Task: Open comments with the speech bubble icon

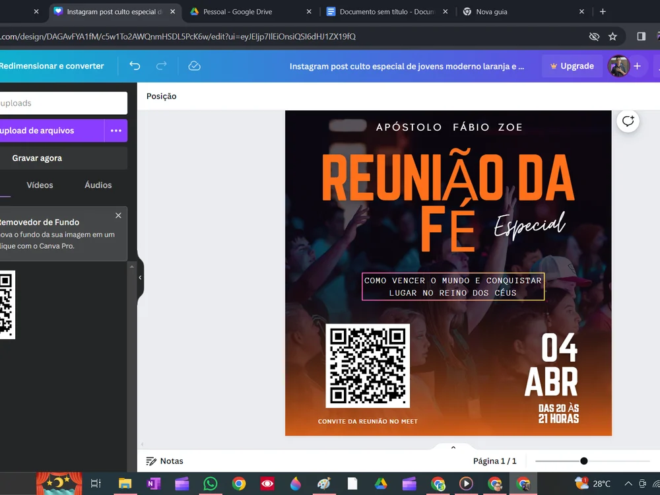Action: point(628,121)
